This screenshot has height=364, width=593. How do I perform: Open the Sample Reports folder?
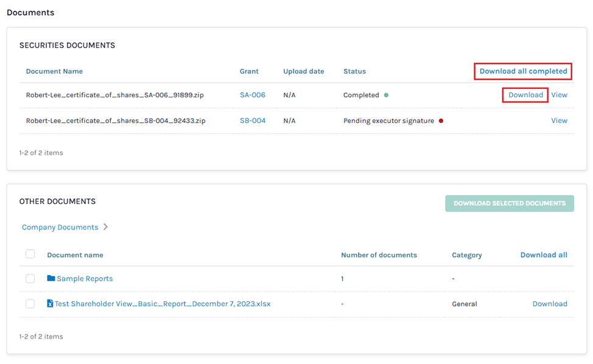(x=85, y=279)
